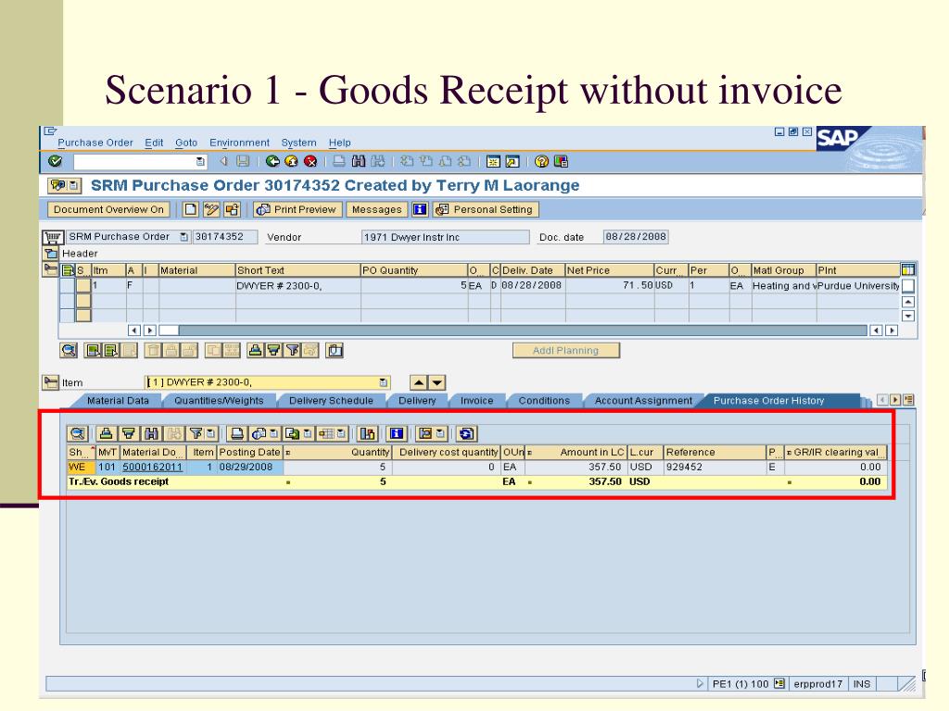The image size is (949, 711).
Task: Click the Print icon in PO history toolbar
Action: coord(237,433)
